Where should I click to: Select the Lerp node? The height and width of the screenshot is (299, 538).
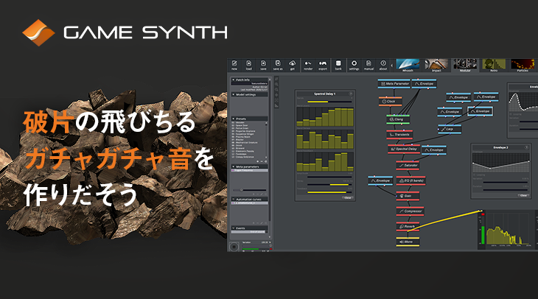pos(450,130)
